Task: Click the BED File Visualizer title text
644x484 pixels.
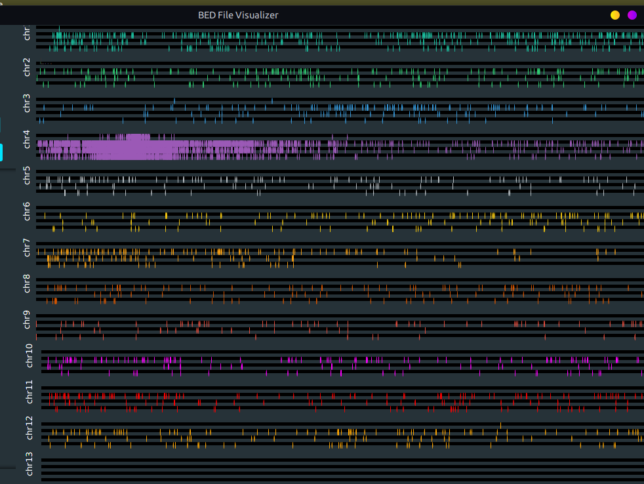Action: click(237, 14)
